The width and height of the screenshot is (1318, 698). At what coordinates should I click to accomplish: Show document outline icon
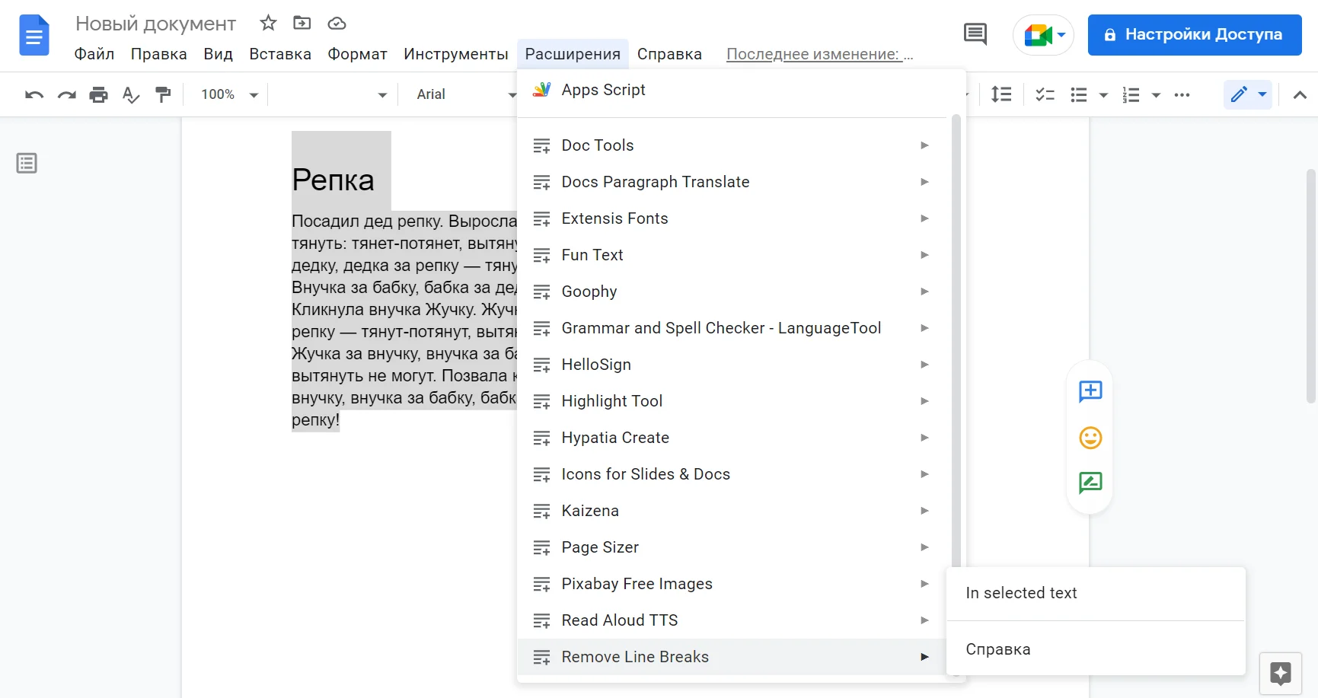(27, 163)
